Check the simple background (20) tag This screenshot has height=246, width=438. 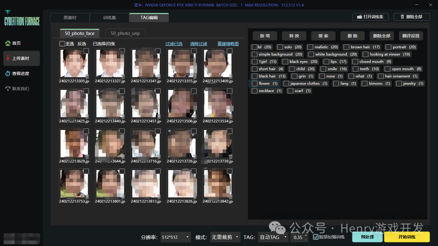pos(254,54)
